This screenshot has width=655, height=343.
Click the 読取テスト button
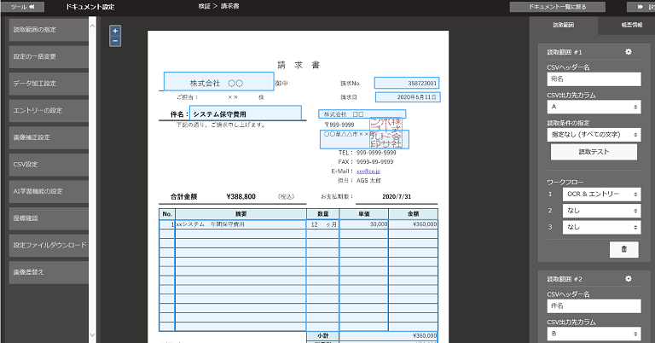pyautogui.click(x=593, y=152)
